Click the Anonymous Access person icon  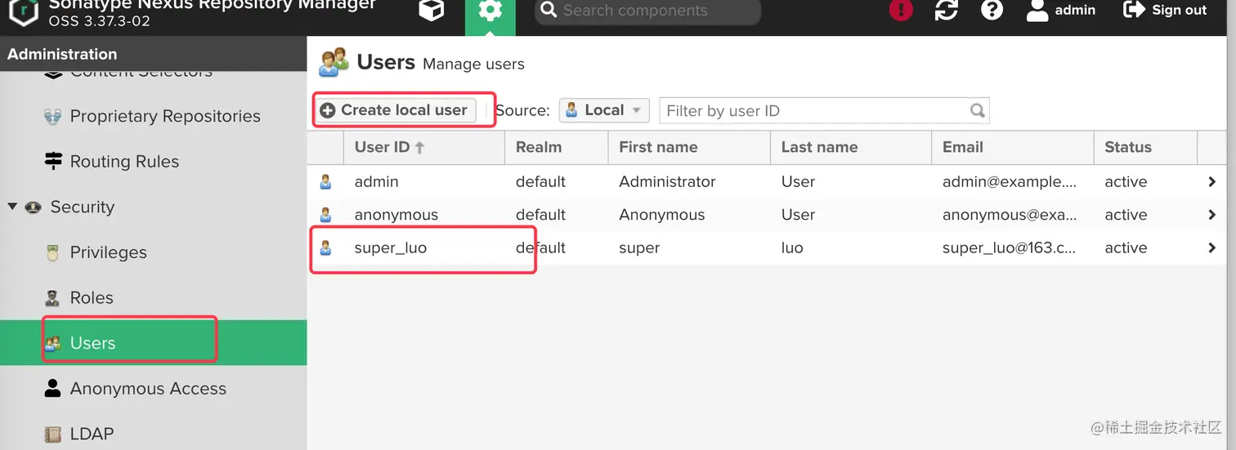53,389
